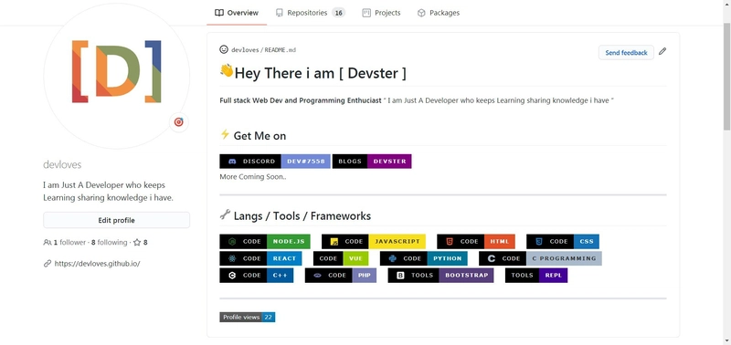Image resolution: width=731 pixels, height=345 pixels.
Task: Switch to the Repositories tab
Action: pyautogui.click(x=310, y=13)
